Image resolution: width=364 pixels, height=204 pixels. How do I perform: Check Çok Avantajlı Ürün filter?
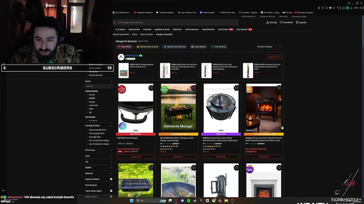pos(87,133)
